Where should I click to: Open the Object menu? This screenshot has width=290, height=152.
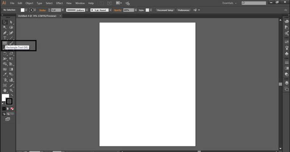(x=29, y=3)
